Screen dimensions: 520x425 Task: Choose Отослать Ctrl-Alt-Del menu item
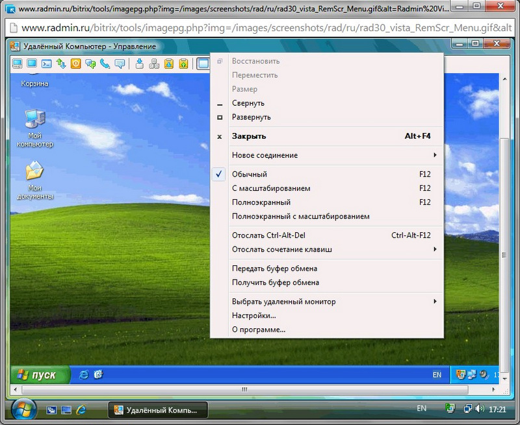tap(327, 235)
